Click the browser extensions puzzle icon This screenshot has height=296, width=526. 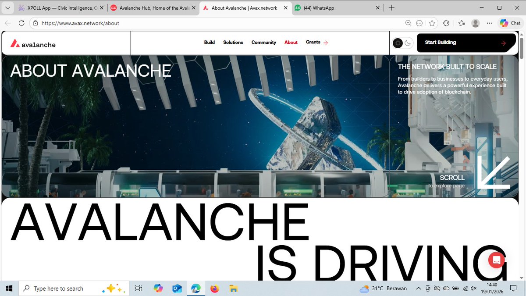coord(446,23)
